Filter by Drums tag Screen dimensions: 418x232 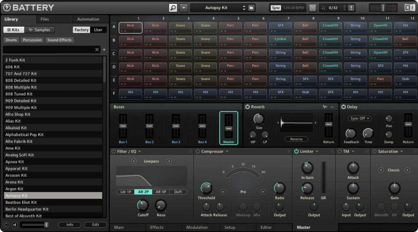coord(11,40)
